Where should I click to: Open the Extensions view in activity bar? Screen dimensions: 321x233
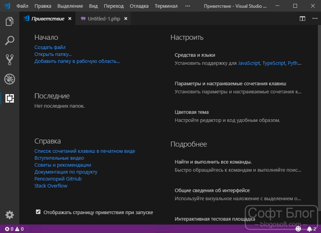pyautogui.click(x=10, y=98)
